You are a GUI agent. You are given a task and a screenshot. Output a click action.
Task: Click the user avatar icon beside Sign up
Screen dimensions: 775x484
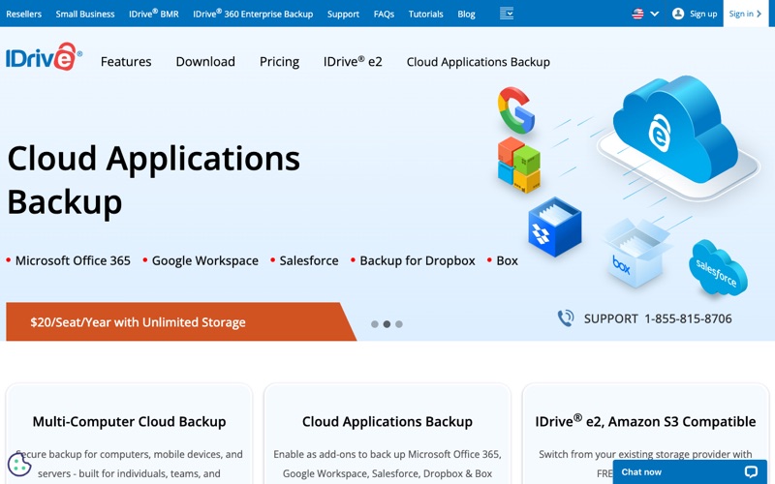tap(678, 14)
